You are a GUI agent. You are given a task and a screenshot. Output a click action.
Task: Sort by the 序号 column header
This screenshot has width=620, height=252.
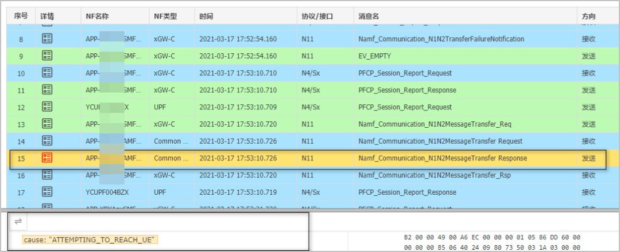(21, 16)
